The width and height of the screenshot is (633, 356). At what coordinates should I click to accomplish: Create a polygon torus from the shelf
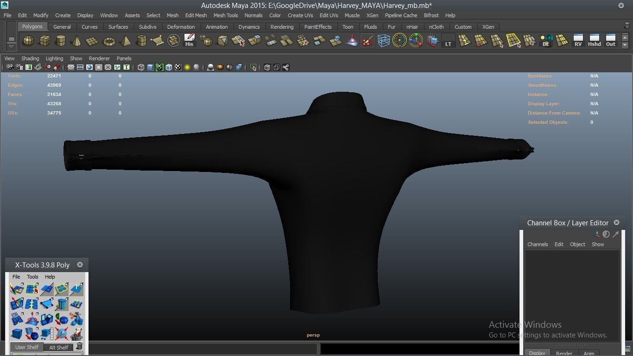tap(109, 41)
